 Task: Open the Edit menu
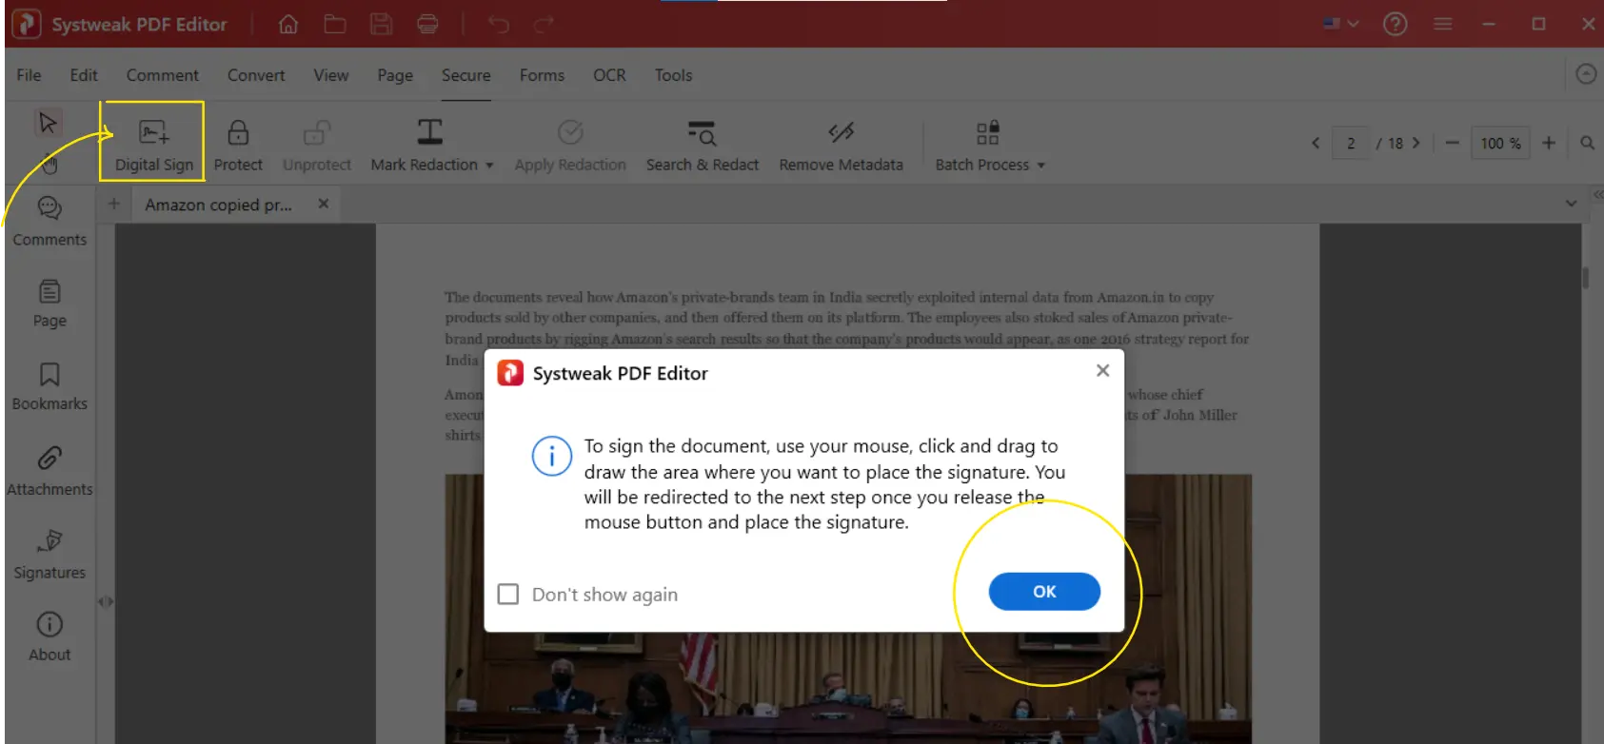(84, 75)
